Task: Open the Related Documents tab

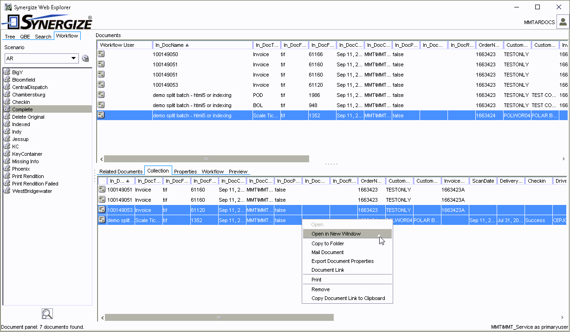Action: click(121, 172)
